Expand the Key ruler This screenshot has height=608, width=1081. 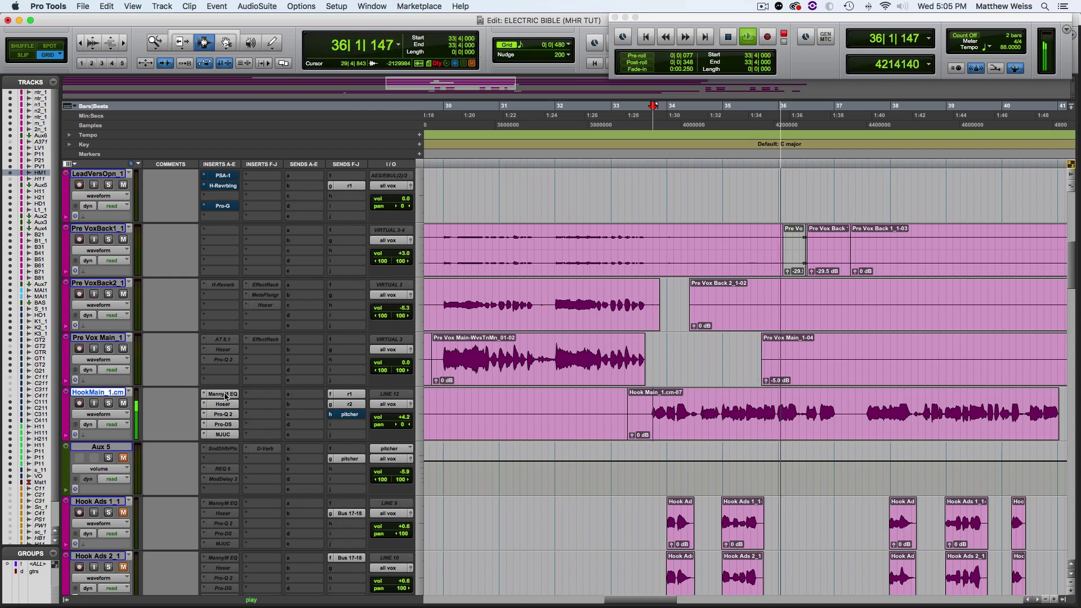(69, 144)
